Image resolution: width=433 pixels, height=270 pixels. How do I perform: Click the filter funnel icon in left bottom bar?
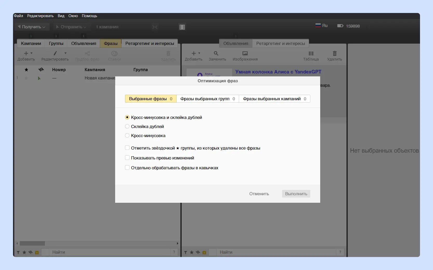tap(18, 252)
